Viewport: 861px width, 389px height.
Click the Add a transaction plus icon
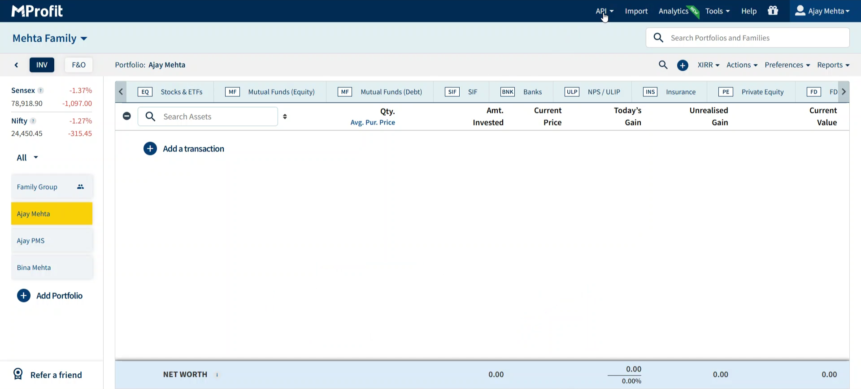[150, 149]
